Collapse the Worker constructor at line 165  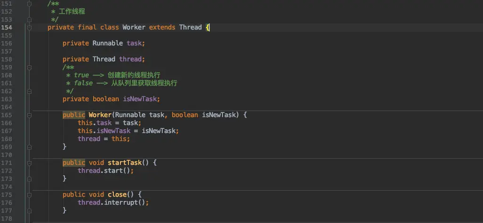tap(29, 115)
